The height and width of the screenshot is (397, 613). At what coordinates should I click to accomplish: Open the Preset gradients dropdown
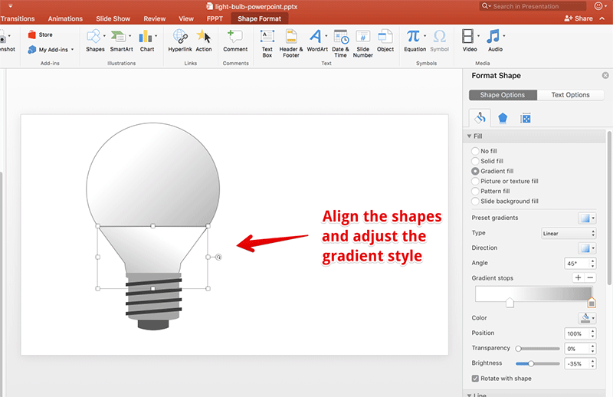[587, 218]
